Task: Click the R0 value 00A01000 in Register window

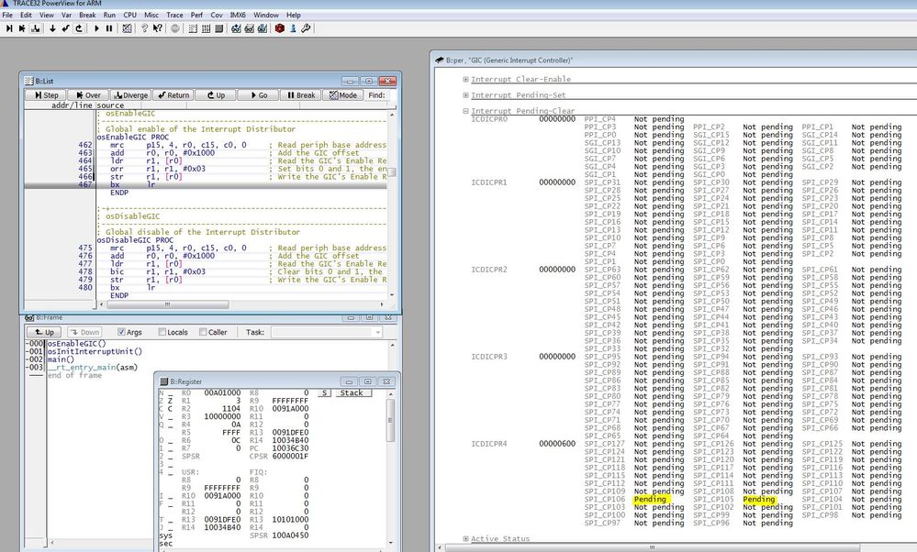Action: click(x=221, y=393)
